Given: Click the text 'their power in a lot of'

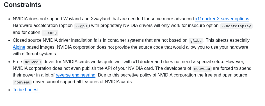Looking at the screenshot, I should coord(34,75).
